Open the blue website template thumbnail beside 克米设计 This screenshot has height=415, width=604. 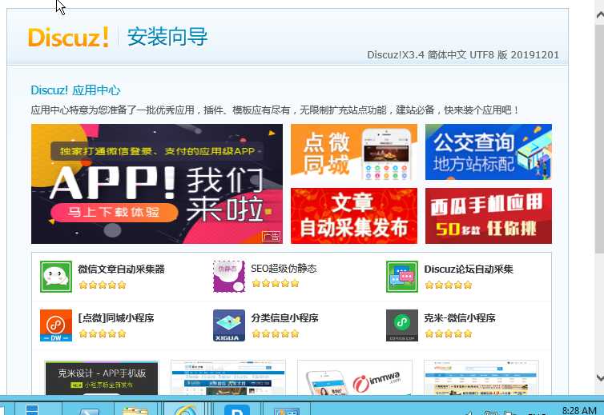[228, 378]
